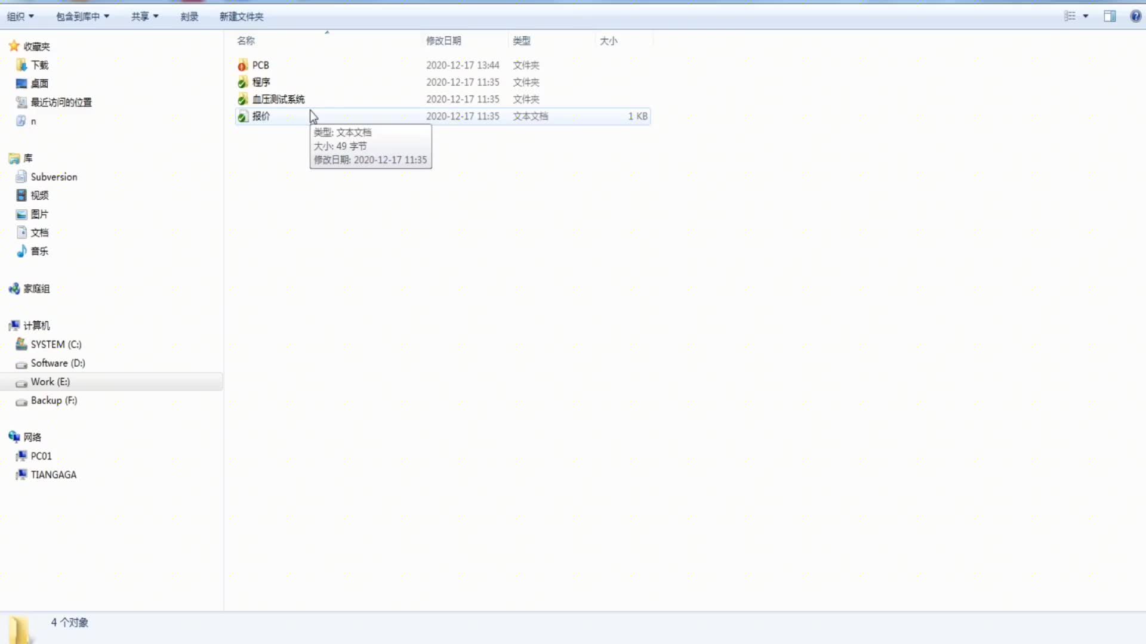Image resolution: width=1146 pixels, height=644 pixels.
Task: Sort by the 修改日期 column header
Action: pyautogui.click(x=443, y=41)
